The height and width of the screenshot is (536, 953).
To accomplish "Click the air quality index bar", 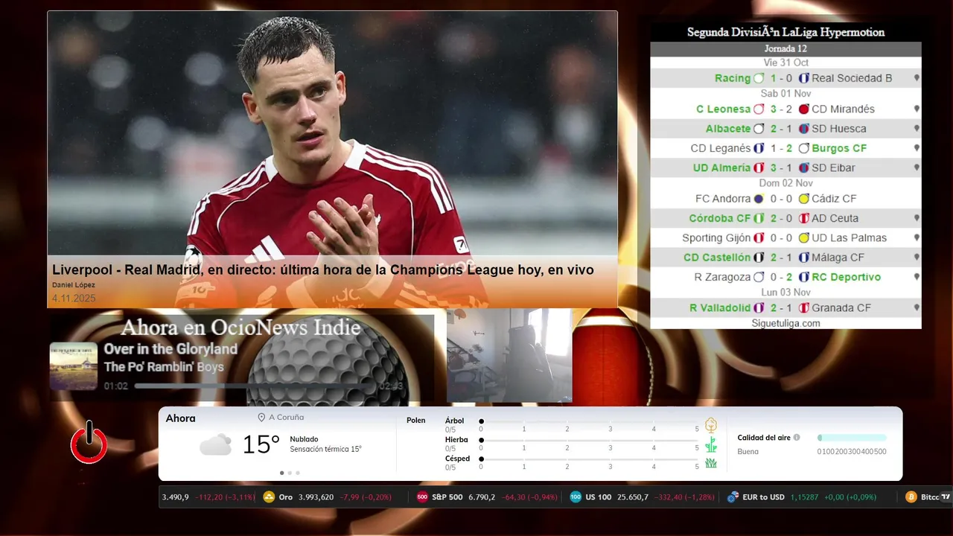I will [x=852, y=438].
